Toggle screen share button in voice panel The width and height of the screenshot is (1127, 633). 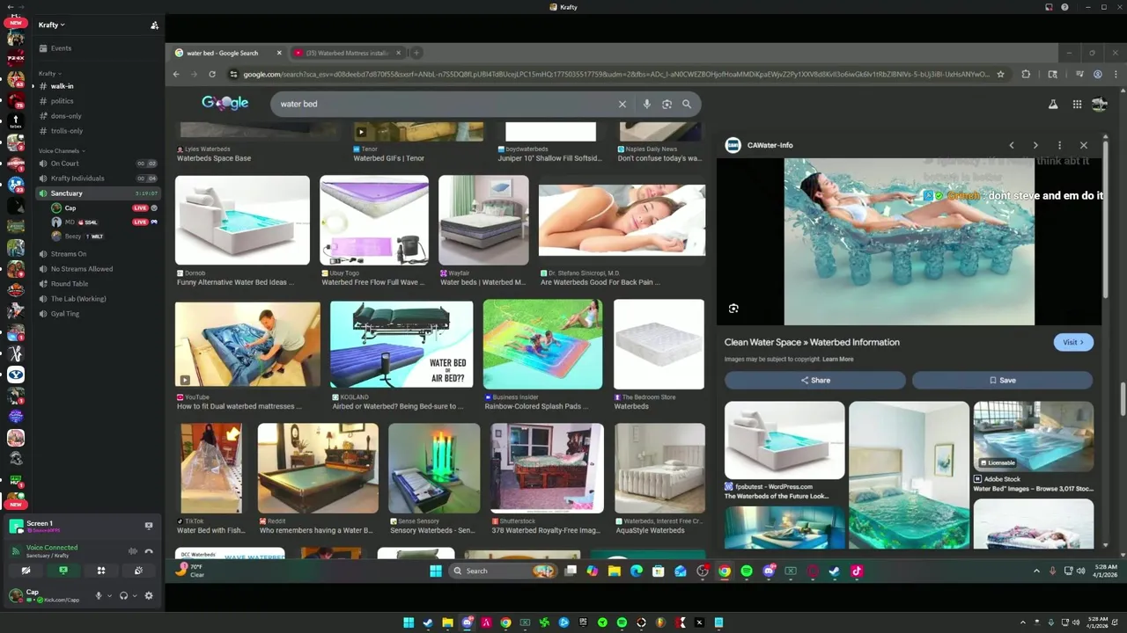[63, 571]
